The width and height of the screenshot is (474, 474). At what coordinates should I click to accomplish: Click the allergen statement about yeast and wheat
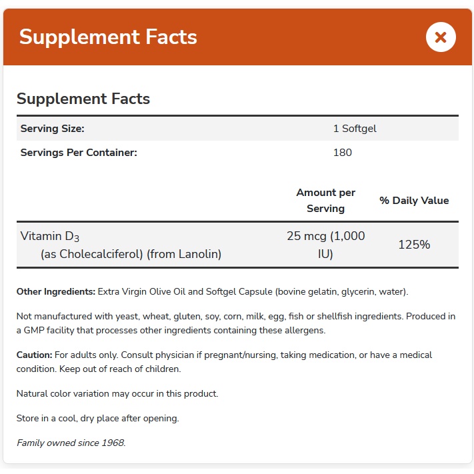pyautogui.click(x=236, y=323)
